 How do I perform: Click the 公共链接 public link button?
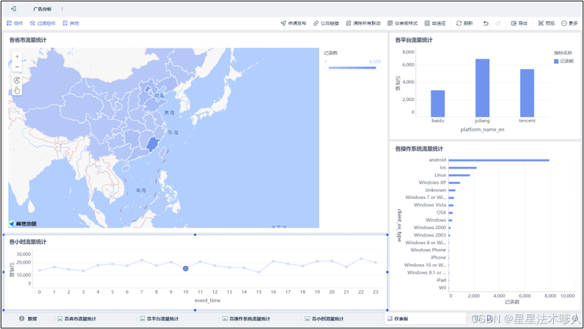pos(326,23)
